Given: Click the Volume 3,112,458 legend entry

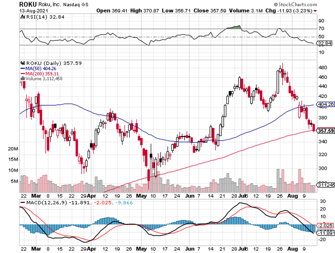Looking at the screenshot, I should tap(44, 79).
